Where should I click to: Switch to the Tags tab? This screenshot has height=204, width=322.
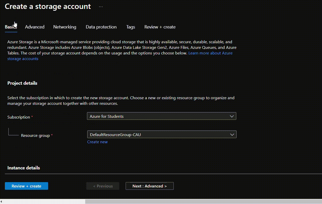click(130, 27)
